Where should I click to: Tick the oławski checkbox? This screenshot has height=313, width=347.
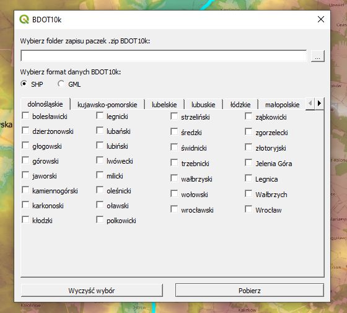tap(100, 205)
